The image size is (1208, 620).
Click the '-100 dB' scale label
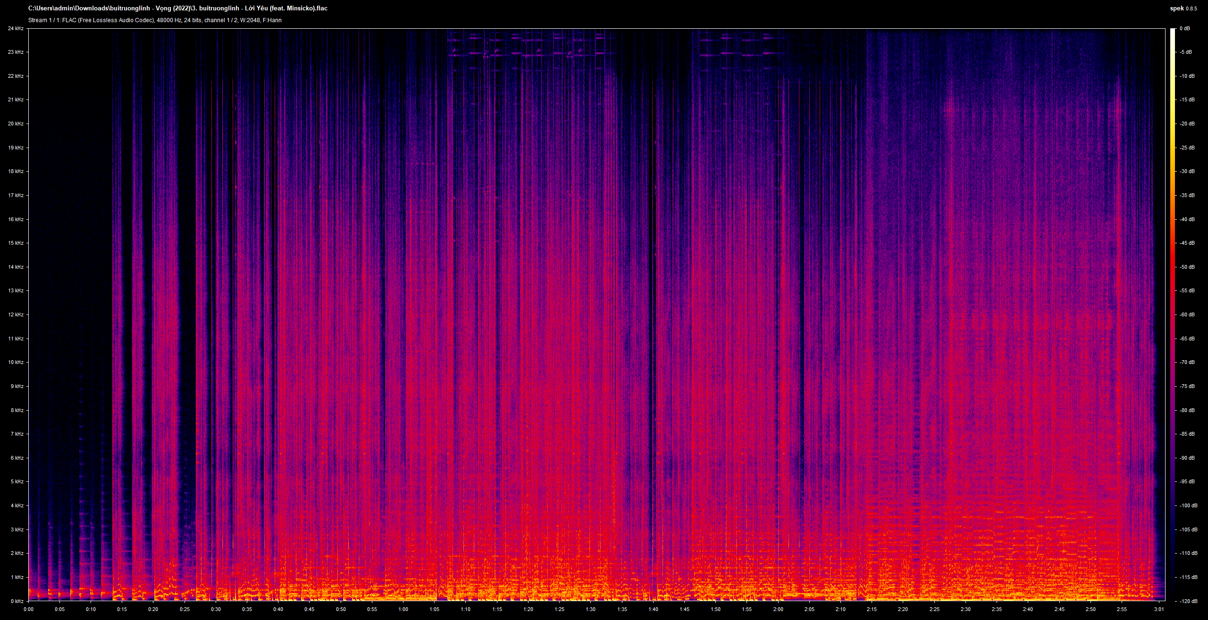point(1189,506)
